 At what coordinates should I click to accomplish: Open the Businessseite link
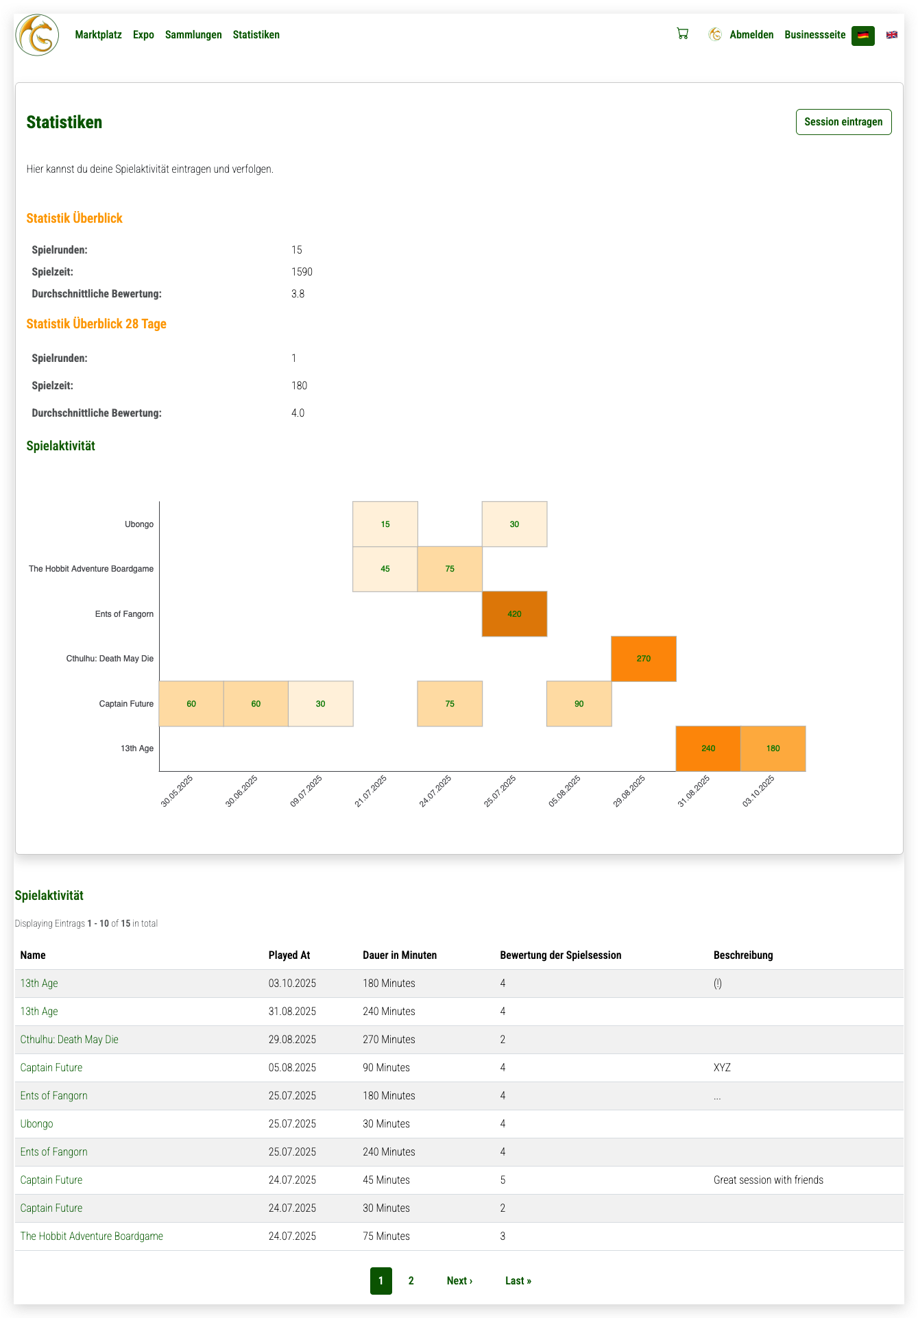(x=814, y=35)
